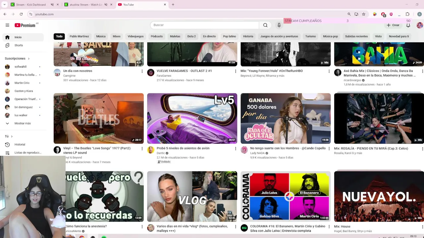Open Mix: ROSALÍA PIENSO EN TU MIRÁ title

[371, 148]
